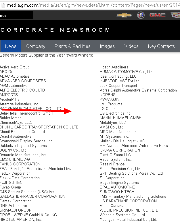Click Youngsin Metal Industrial Co., Ltd.
This screenshot has height=224, width=180.
point(128,219)
